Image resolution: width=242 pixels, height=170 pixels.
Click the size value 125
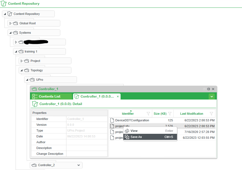click(170, 120)
